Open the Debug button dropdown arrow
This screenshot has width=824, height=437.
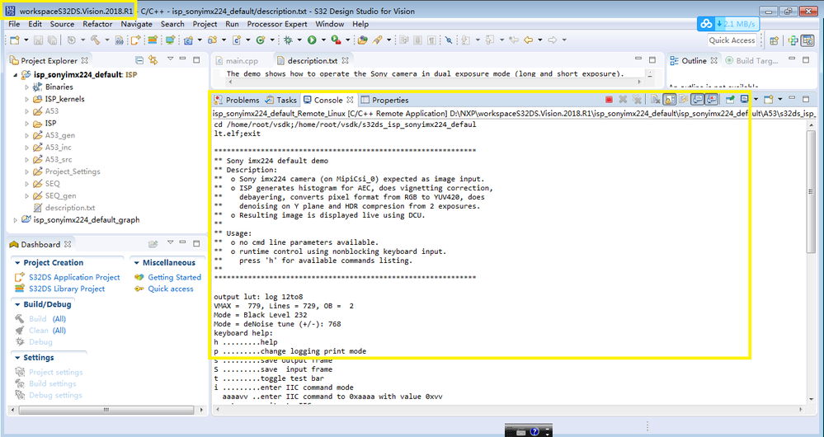point(299,40)
